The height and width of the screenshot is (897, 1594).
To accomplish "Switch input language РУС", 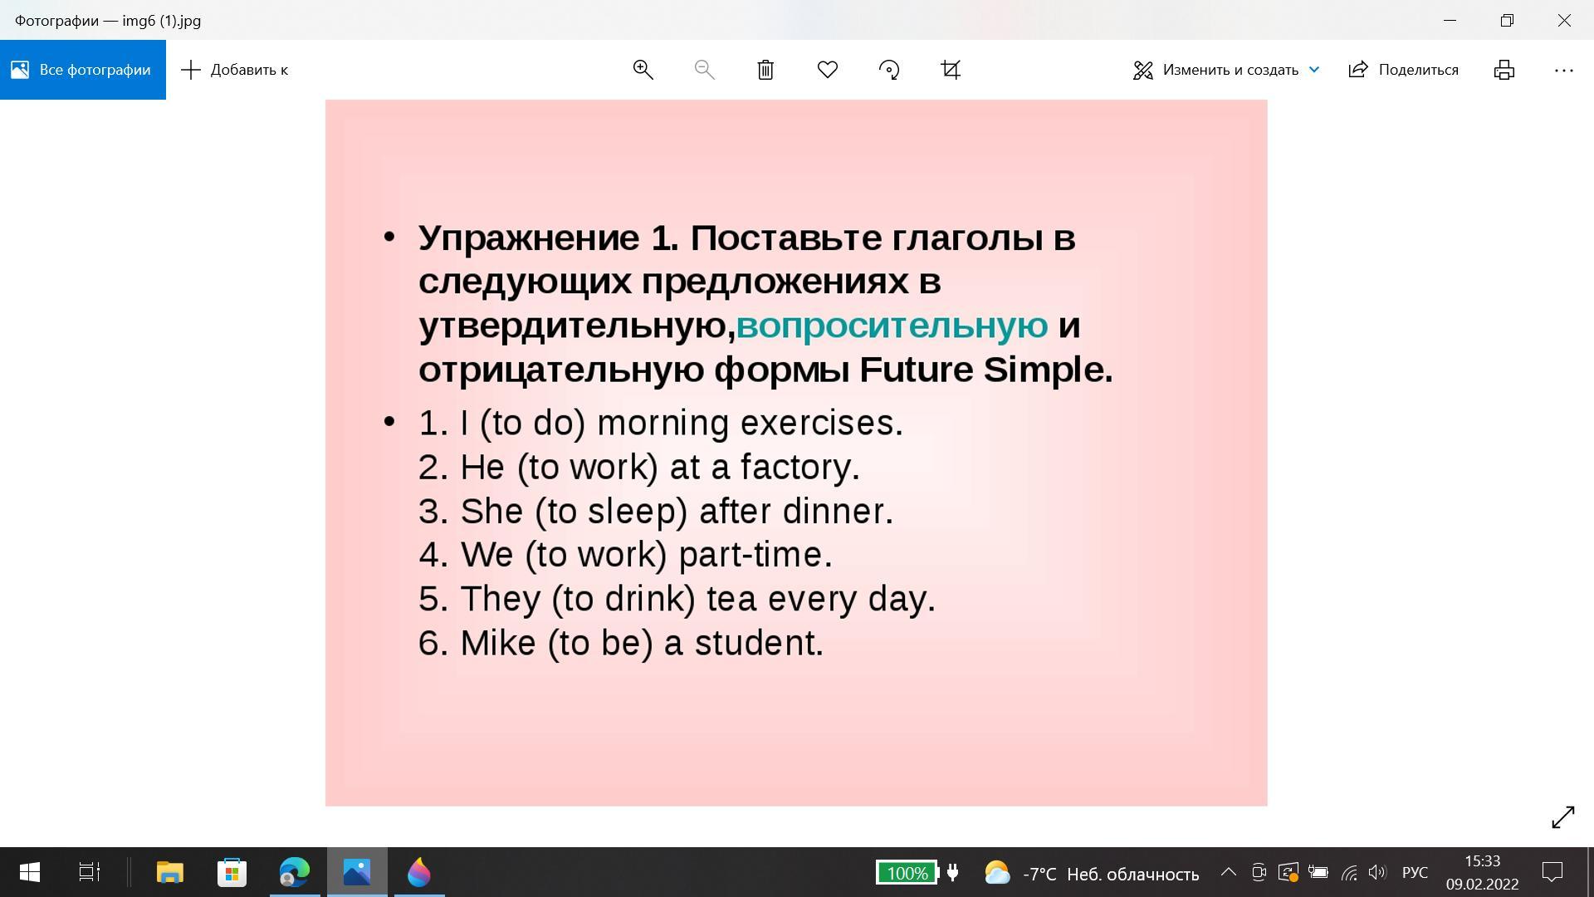I will 1416,873.
